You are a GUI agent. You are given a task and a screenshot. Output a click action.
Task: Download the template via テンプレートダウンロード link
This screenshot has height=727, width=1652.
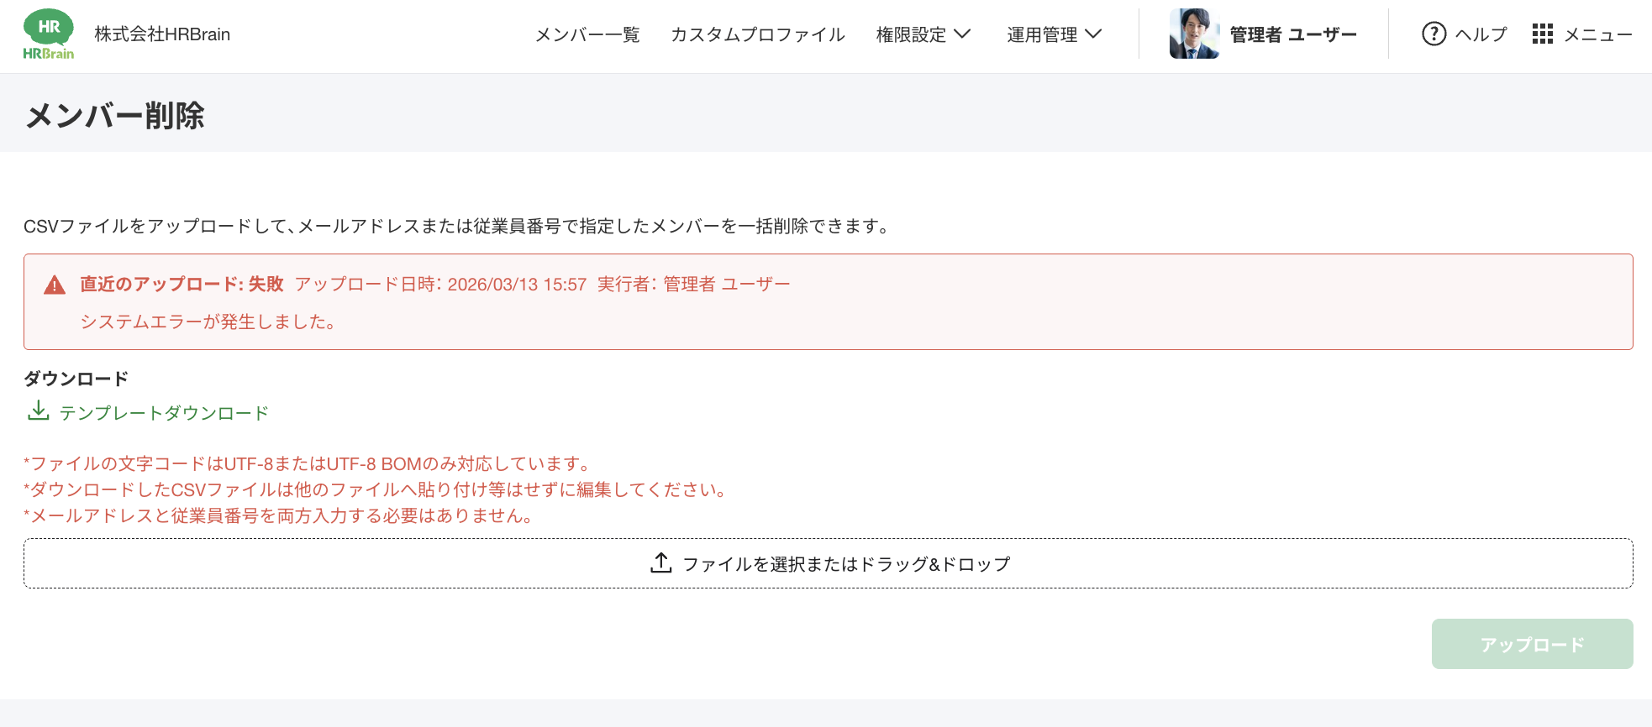point(164,413)
